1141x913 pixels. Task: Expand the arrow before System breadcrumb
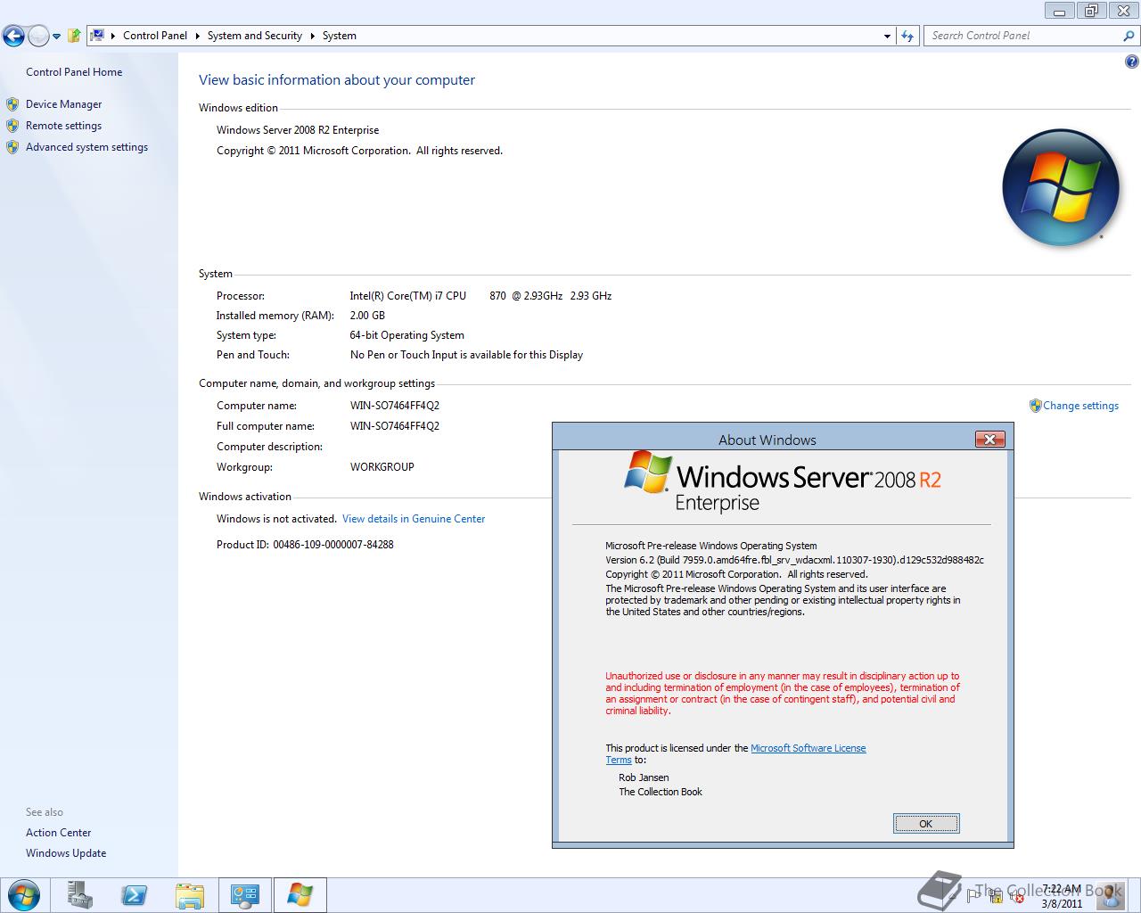(313, 36)
